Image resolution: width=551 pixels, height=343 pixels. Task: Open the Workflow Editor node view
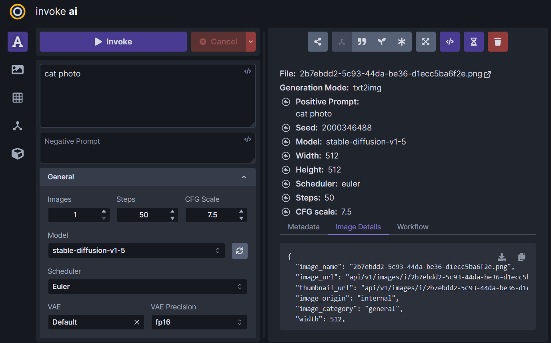point(18,126)
